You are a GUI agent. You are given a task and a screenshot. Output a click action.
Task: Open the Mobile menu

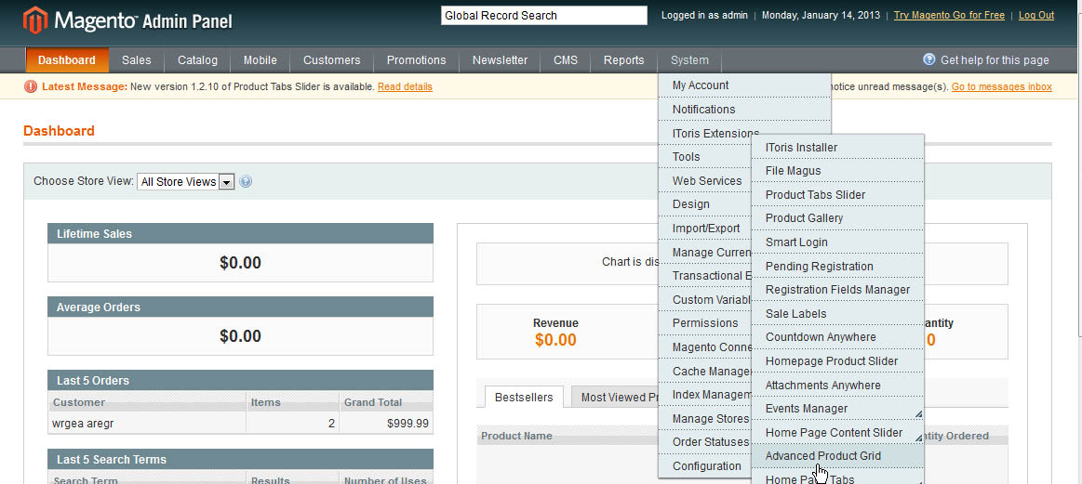coord(260,60)
